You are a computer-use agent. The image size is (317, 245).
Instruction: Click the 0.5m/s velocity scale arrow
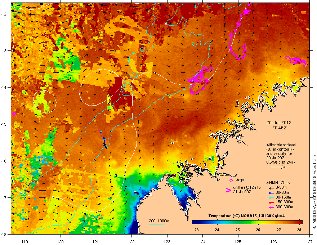click(x=278, y=167)
